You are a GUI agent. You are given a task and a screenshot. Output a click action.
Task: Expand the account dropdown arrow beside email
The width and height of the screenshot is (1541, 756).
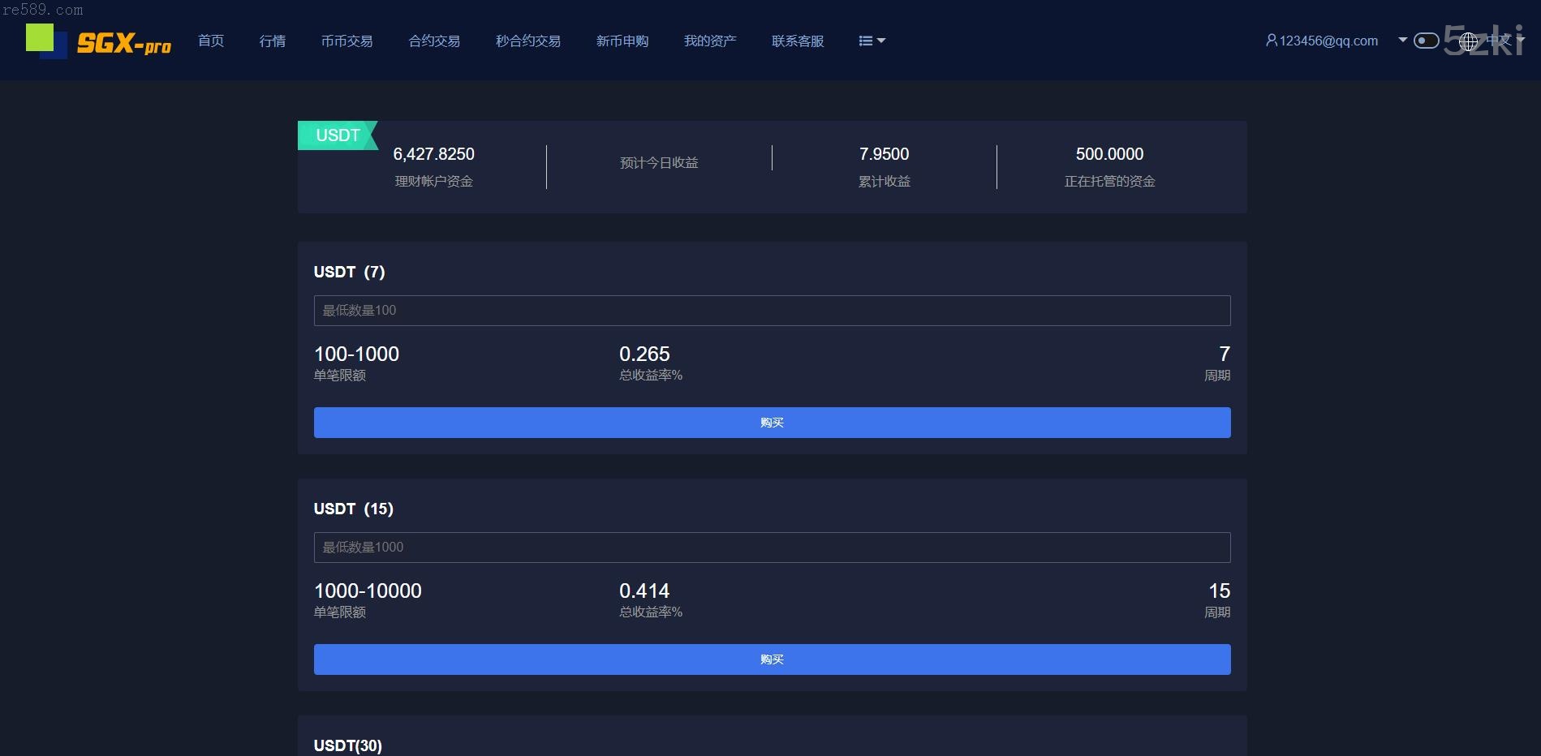[x=1402, y=40]
